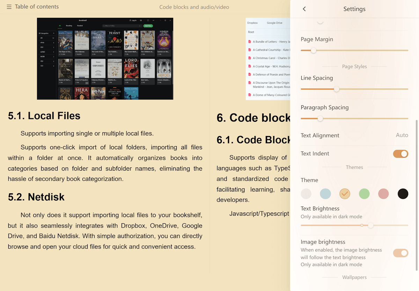Image resolution: width=419 pixels, height=291 pixels.
Task: Select the checked beige theme swatch
Action: tap(345, 194)
